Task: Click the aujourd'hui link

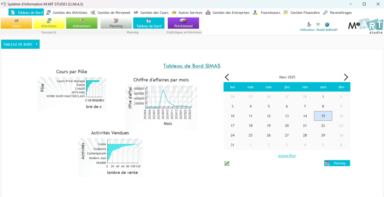Action: point(287,156)
